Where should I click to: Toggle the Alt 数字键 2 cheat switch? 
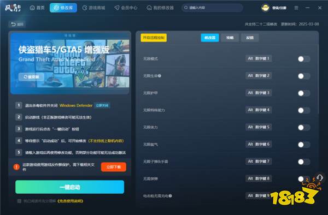pos(304,76)
